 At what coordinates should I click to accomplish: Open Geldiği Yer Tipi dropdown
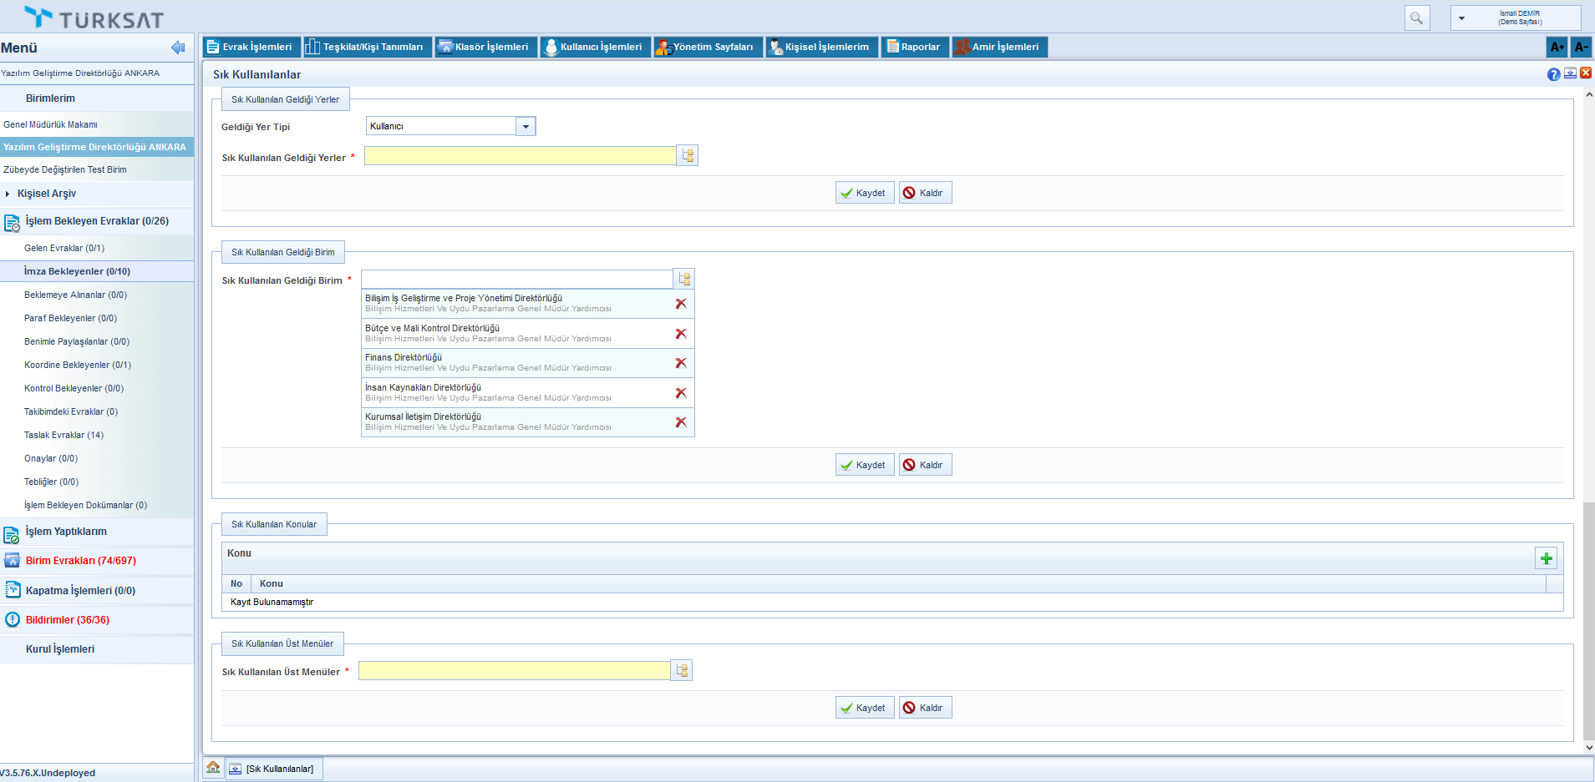click(x=526, y=126)
